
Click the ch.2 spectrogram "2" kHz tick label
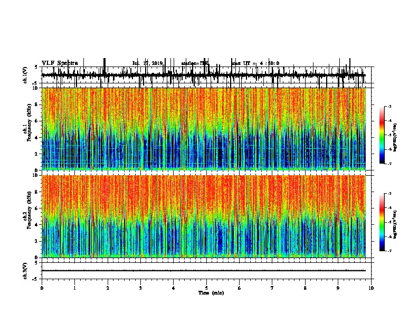(37, 241)
